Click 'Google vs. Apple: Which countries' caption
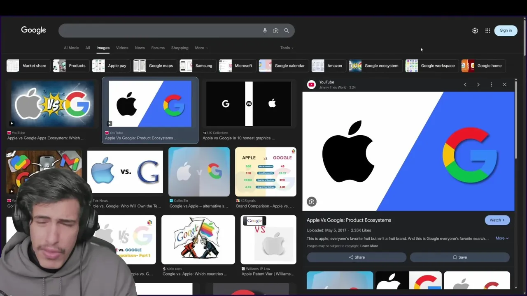The height and width of the screenshot is (296, 527). pos(195,274)
